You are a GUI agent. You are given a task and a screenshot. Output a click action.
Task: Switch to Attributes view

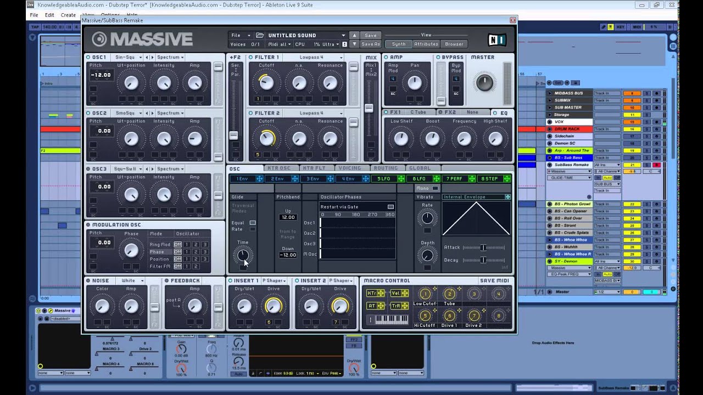coord(426,44)
